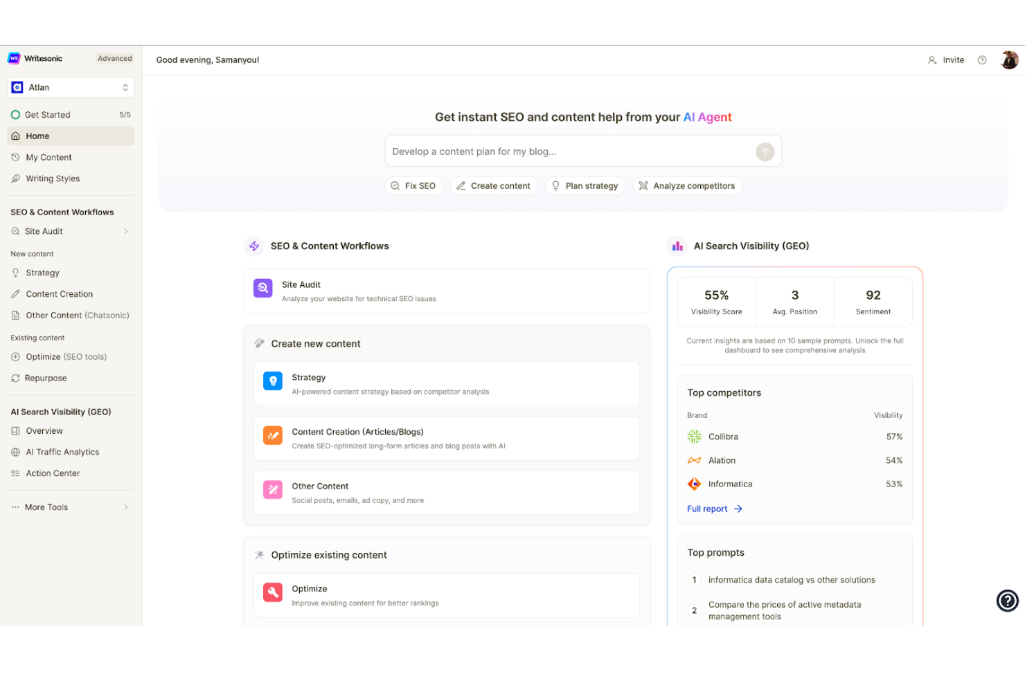Open the floating help widget button
The image size is (1025, 683).
(x=1008, y=601)
